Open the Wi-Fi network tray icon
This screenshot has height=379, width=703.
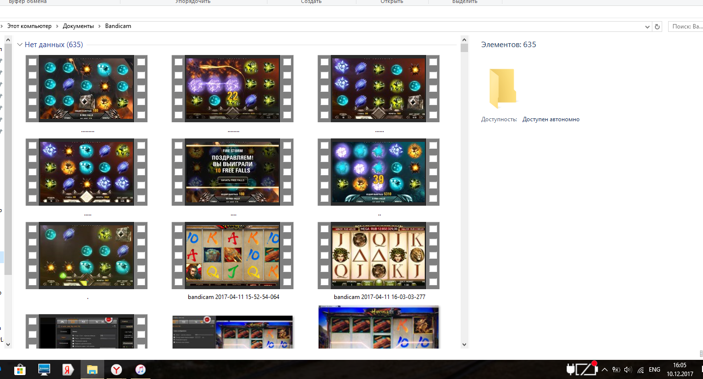coord(641,370)
